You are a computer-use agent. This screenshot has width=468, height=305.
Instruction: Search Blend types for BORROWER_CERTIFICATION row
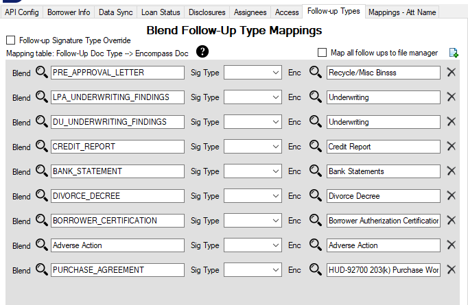pos(41,220)
